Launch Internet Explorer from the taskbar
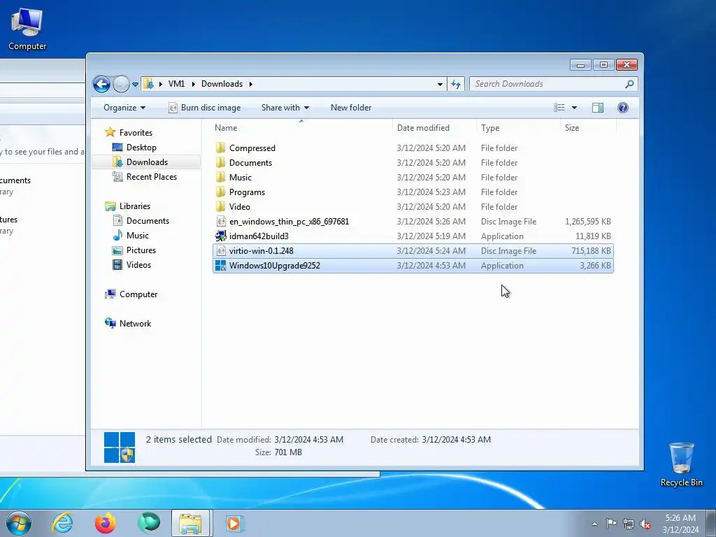Viewport: 716px width, 537px height. coord(62,523)
